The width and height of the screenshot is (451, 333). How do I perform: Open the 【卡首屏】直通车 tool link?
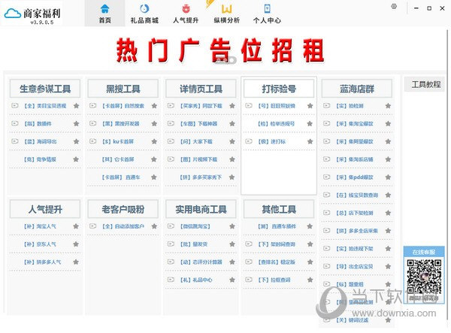pos(121,177)
